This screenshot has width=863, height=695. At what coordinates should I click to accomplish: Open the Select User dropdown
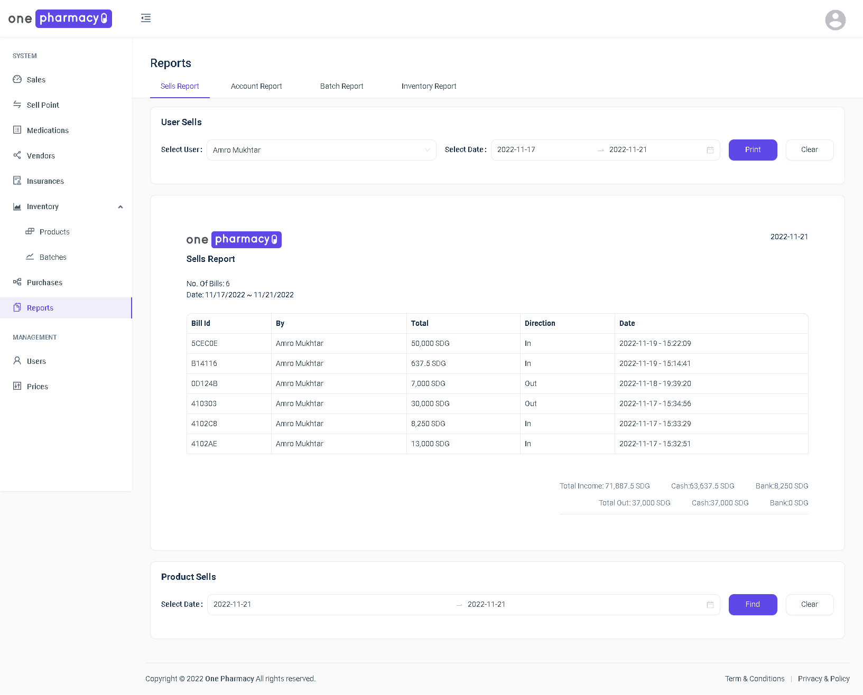(x=321, y=150)
